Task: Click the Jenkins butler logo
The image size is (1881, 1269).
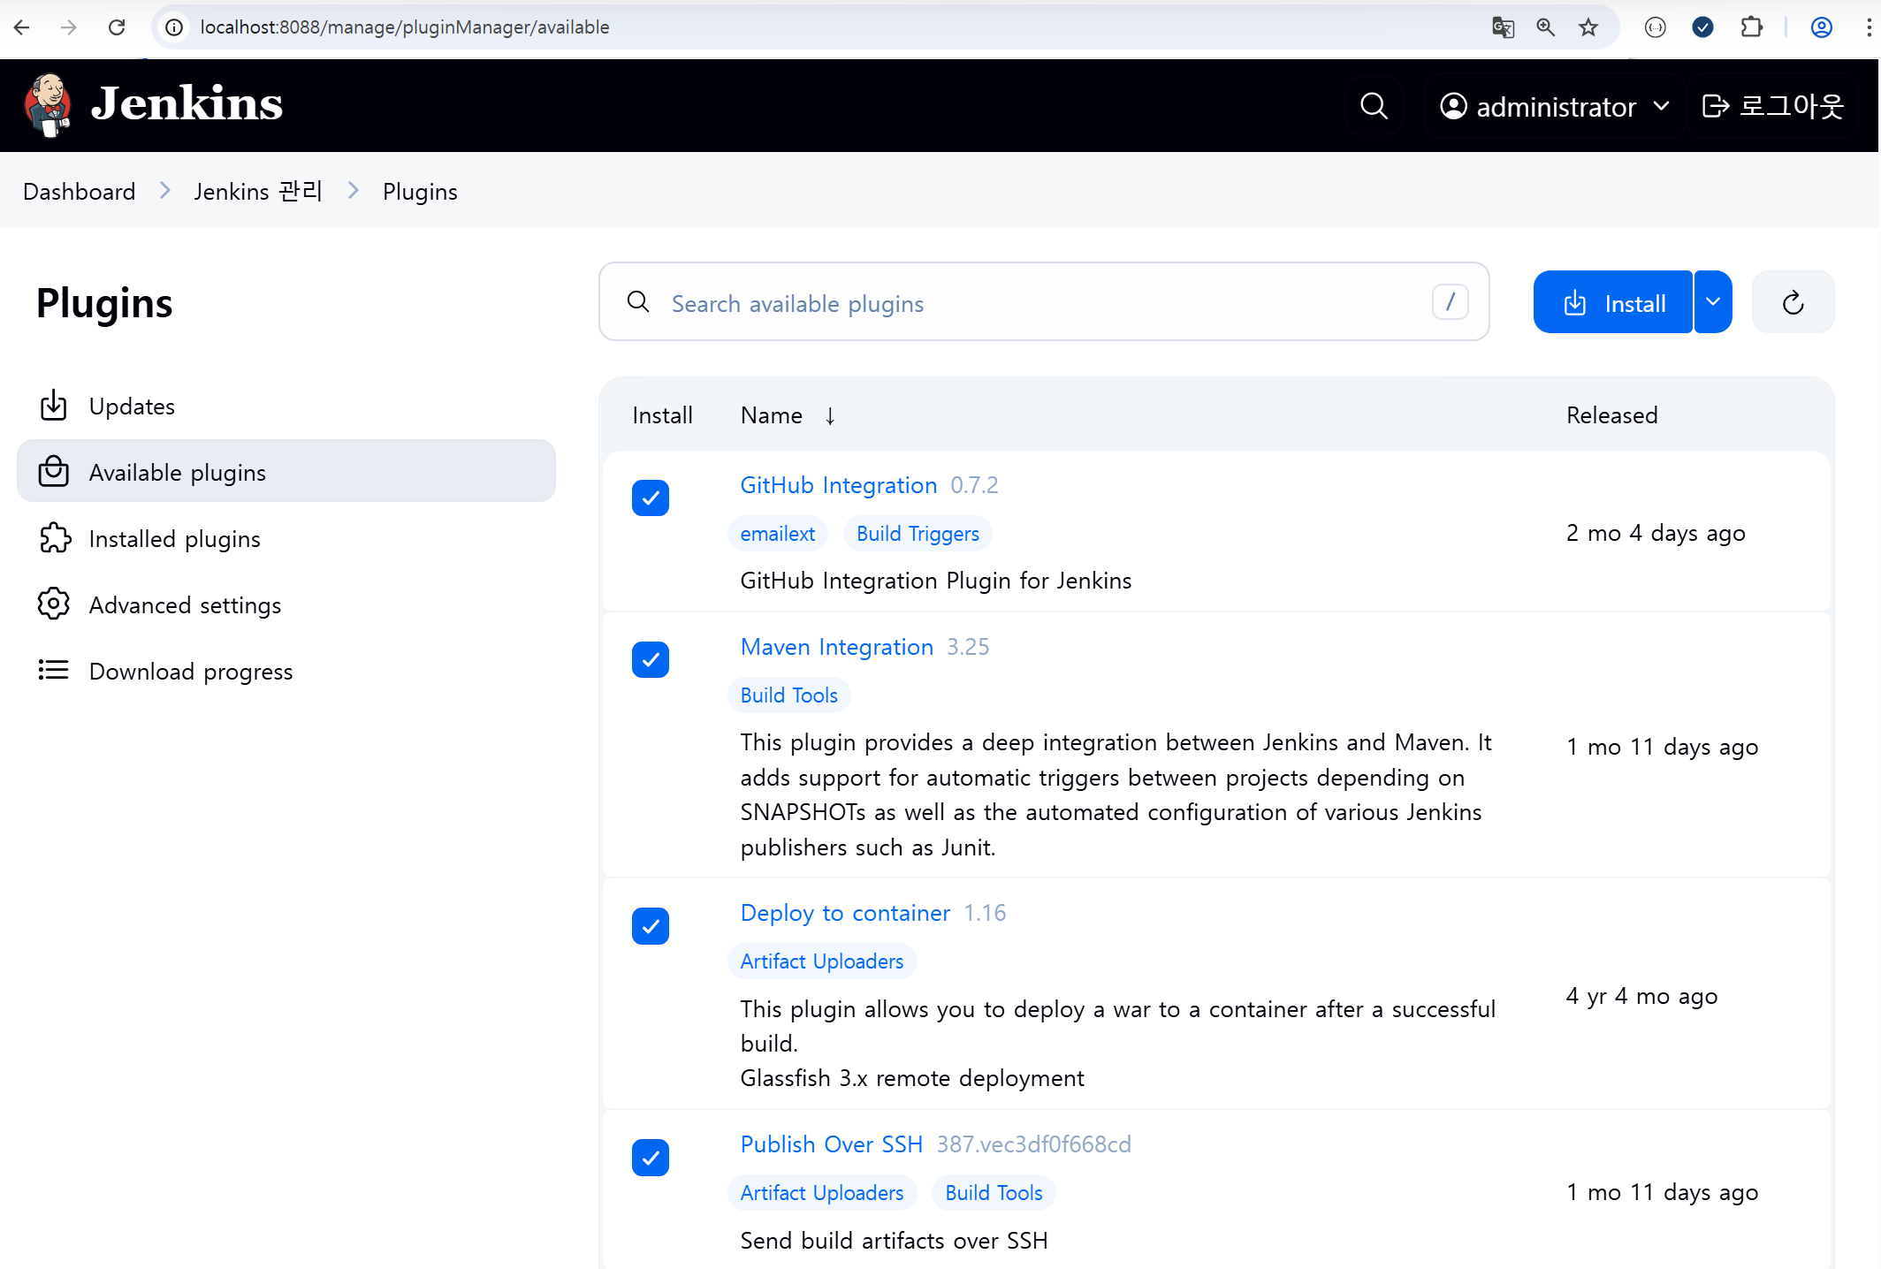Action: tap(49, 104)
